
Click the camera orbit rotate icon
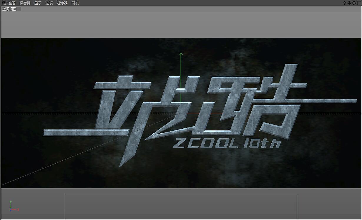coord(354,3)
